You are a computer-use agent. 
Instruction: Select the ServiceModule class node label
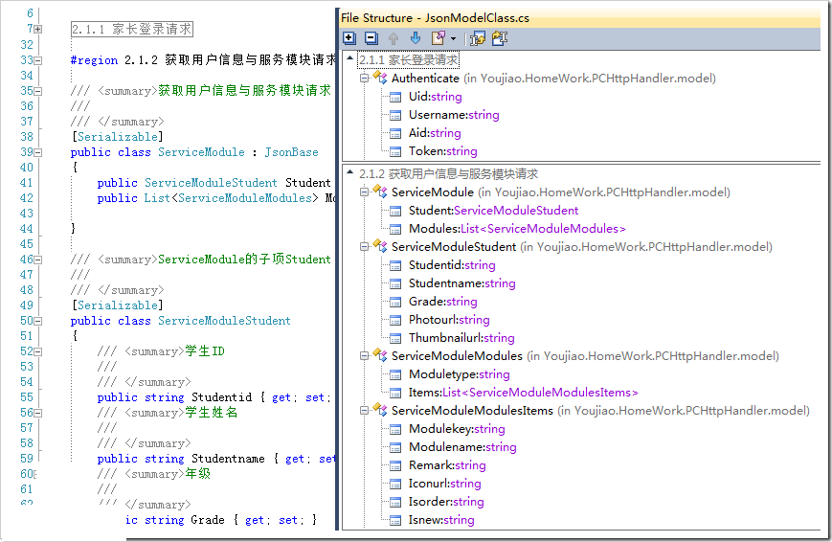(433, 192)
